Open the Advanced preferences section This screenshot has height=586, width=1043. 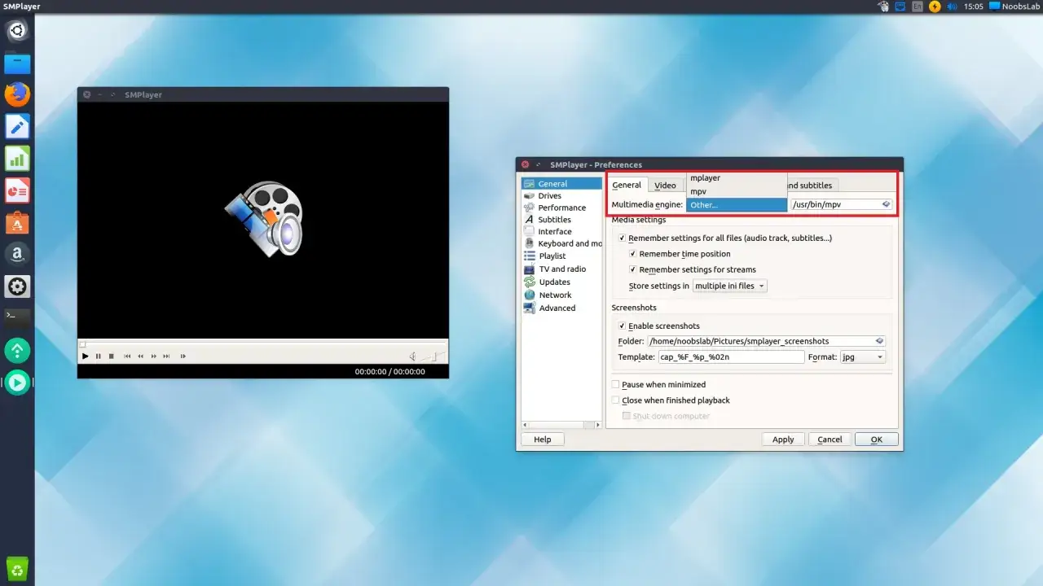point(562,308)
